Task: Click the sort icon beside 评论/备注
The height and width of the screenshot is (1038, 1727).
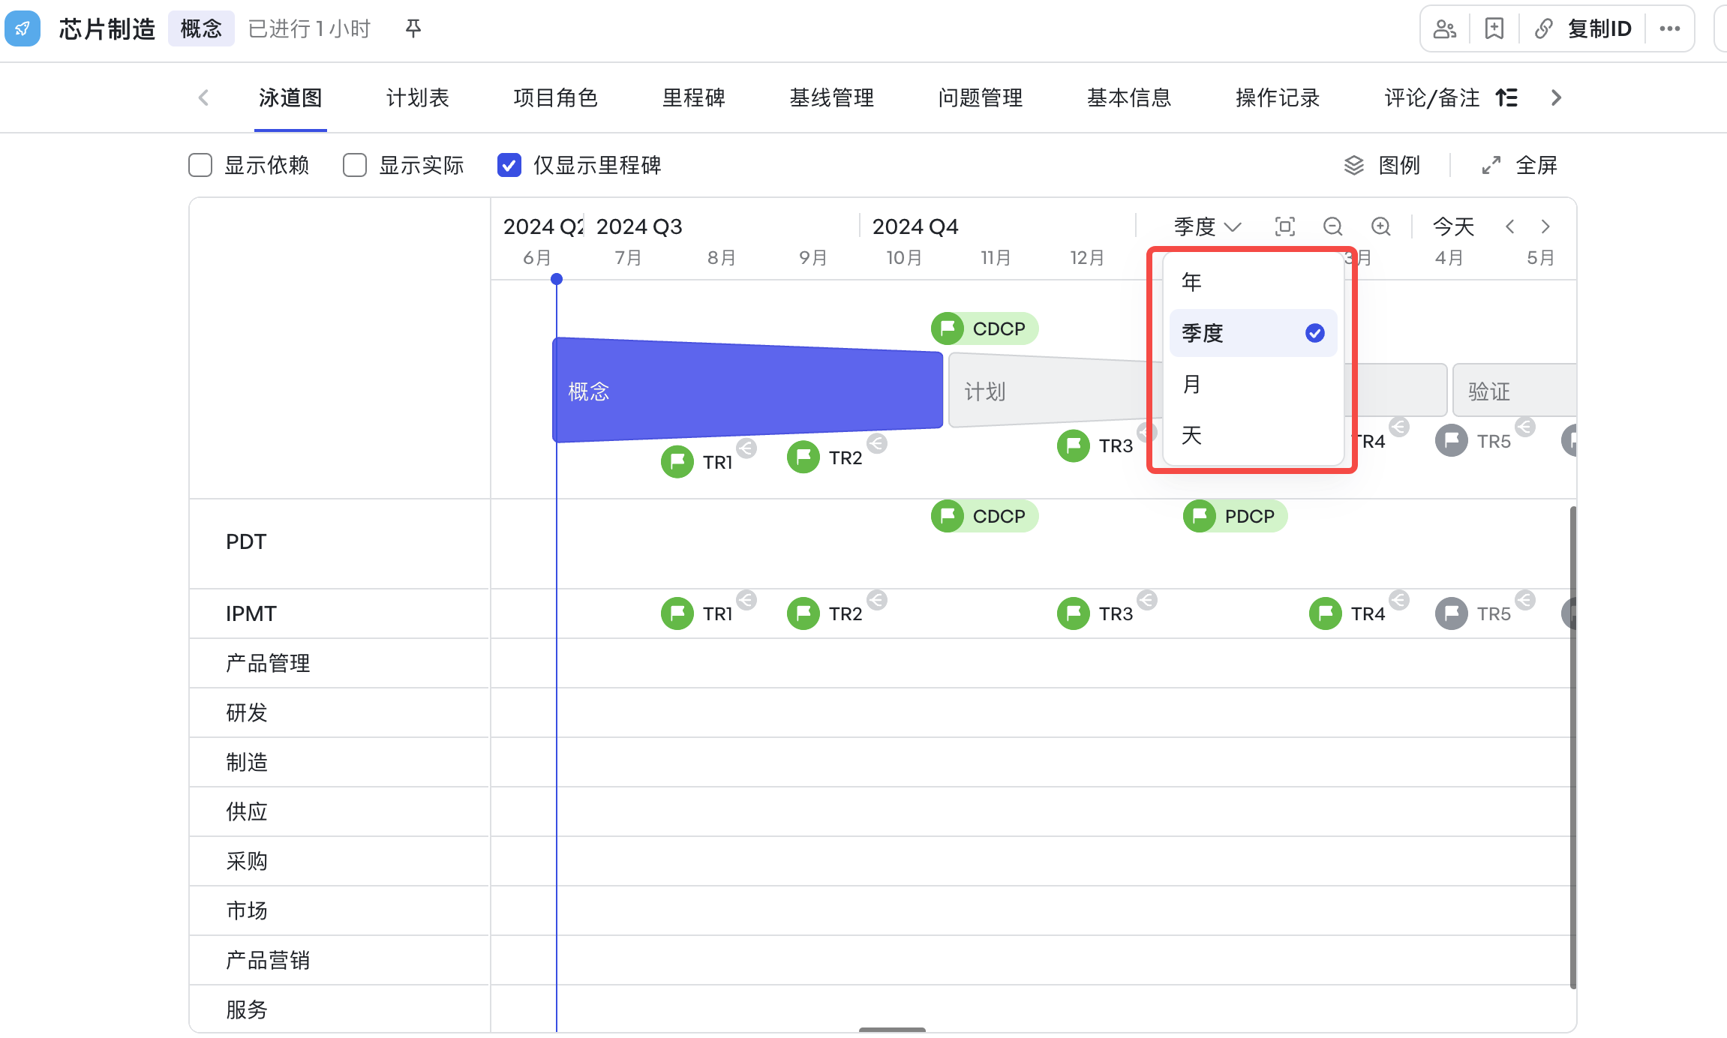Action: click(1506, 97)
